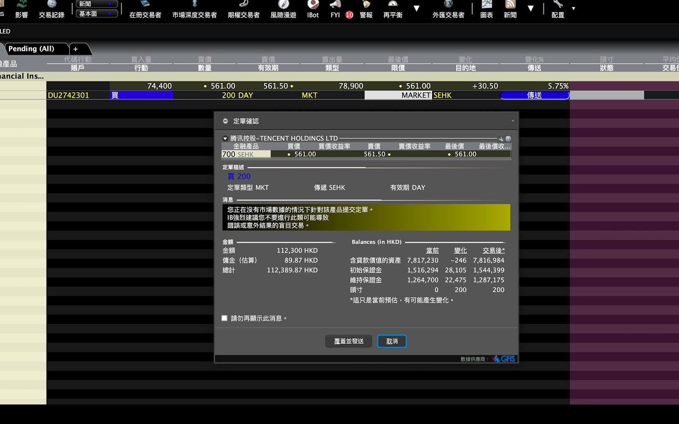Collapse 腾讯控股-TENCENT HOLDINGS LTD section

225,139
